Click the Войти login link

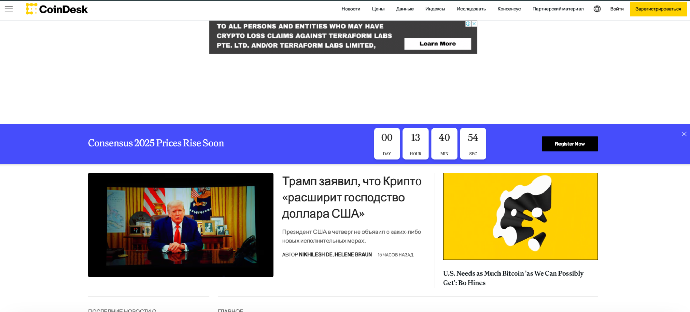616,9
